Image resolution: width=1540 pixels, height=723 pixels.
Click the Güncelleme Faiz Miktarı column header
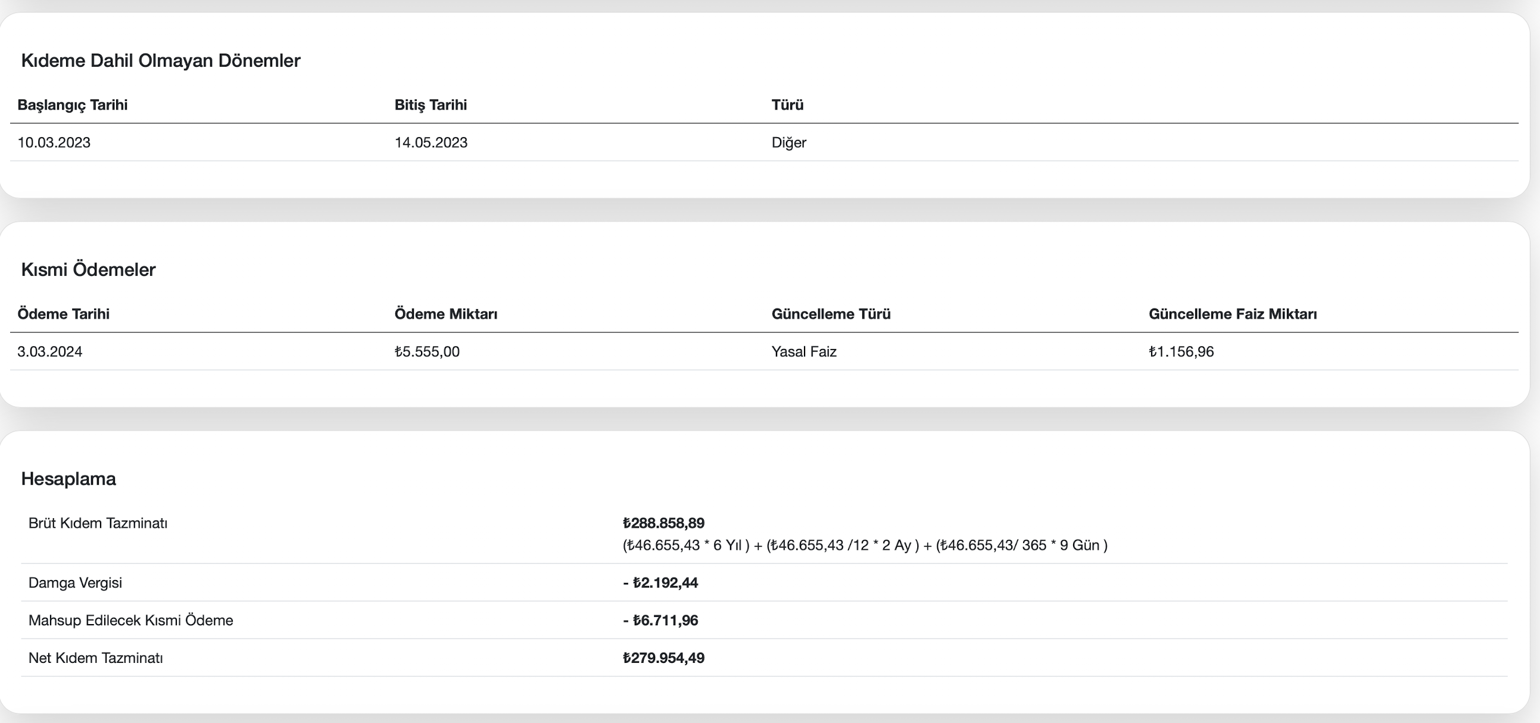click(1232, 314)
